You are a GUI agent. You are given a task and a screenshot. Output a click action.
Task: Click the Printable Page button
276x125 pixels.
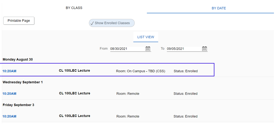19,21
